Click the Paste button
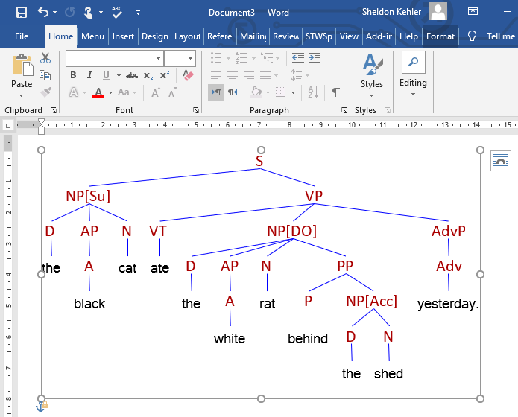Image resolution: width=518 pixels, height=417 pixels. coord(22,71)
